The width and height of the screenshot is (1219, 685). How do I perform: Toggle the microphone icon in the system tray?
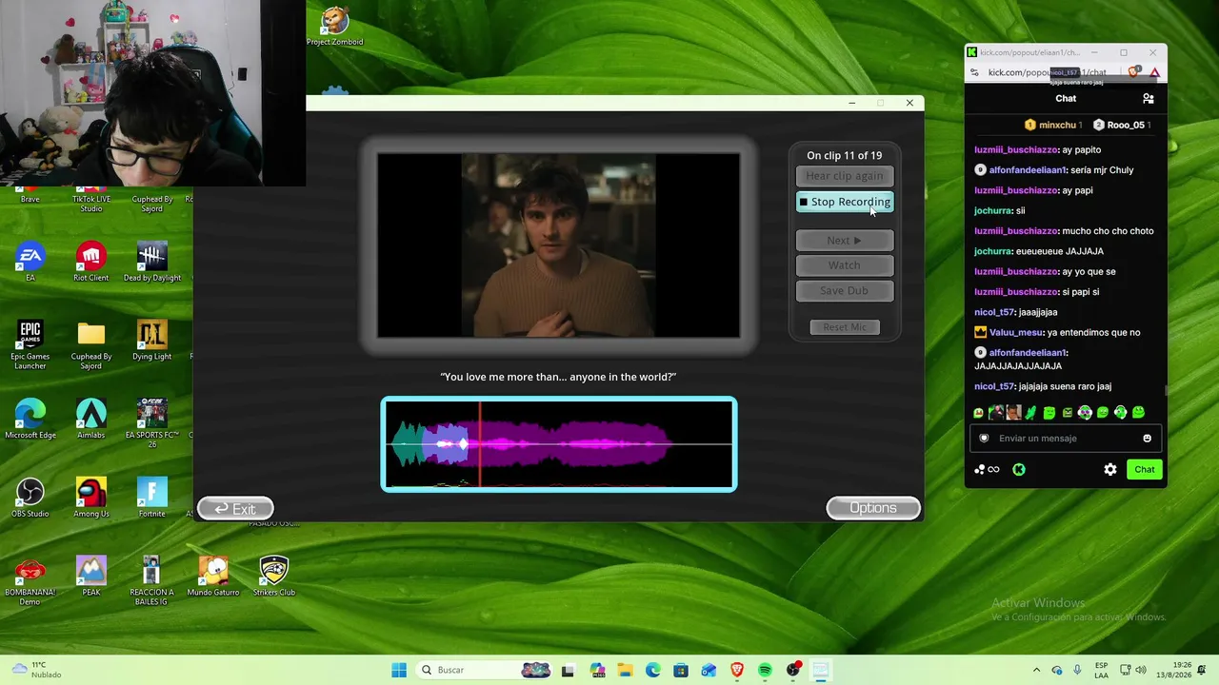(x=1077, y=670)
